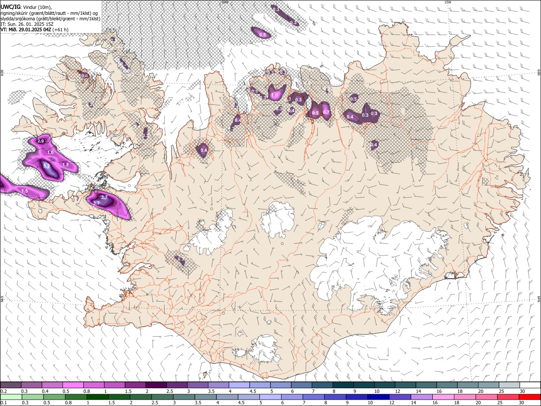The width and height of the screenshot is (541, 406).
Task: Pick the darkest green rain-scale swatch
Action: click(97, 397)
